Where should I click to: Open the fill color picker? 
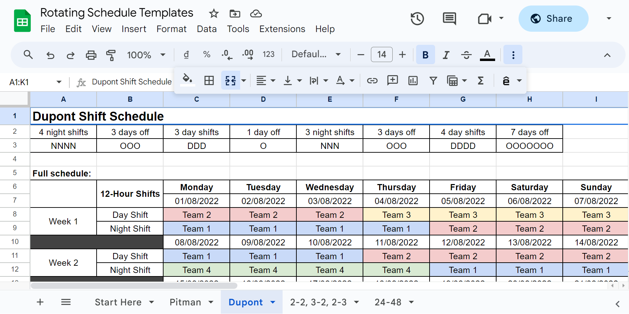coord(187,80)
